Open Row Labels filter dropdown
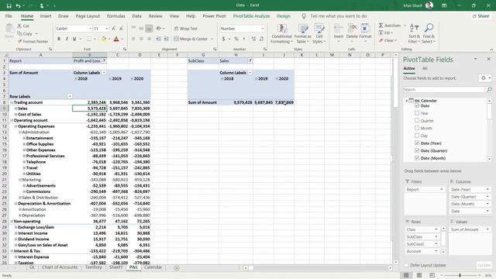This screenshot has width=496, height=279. [x=70, y=96]
